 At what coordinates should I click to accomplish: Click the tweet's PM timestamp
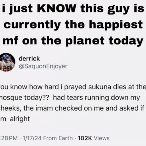click(9, 138)
